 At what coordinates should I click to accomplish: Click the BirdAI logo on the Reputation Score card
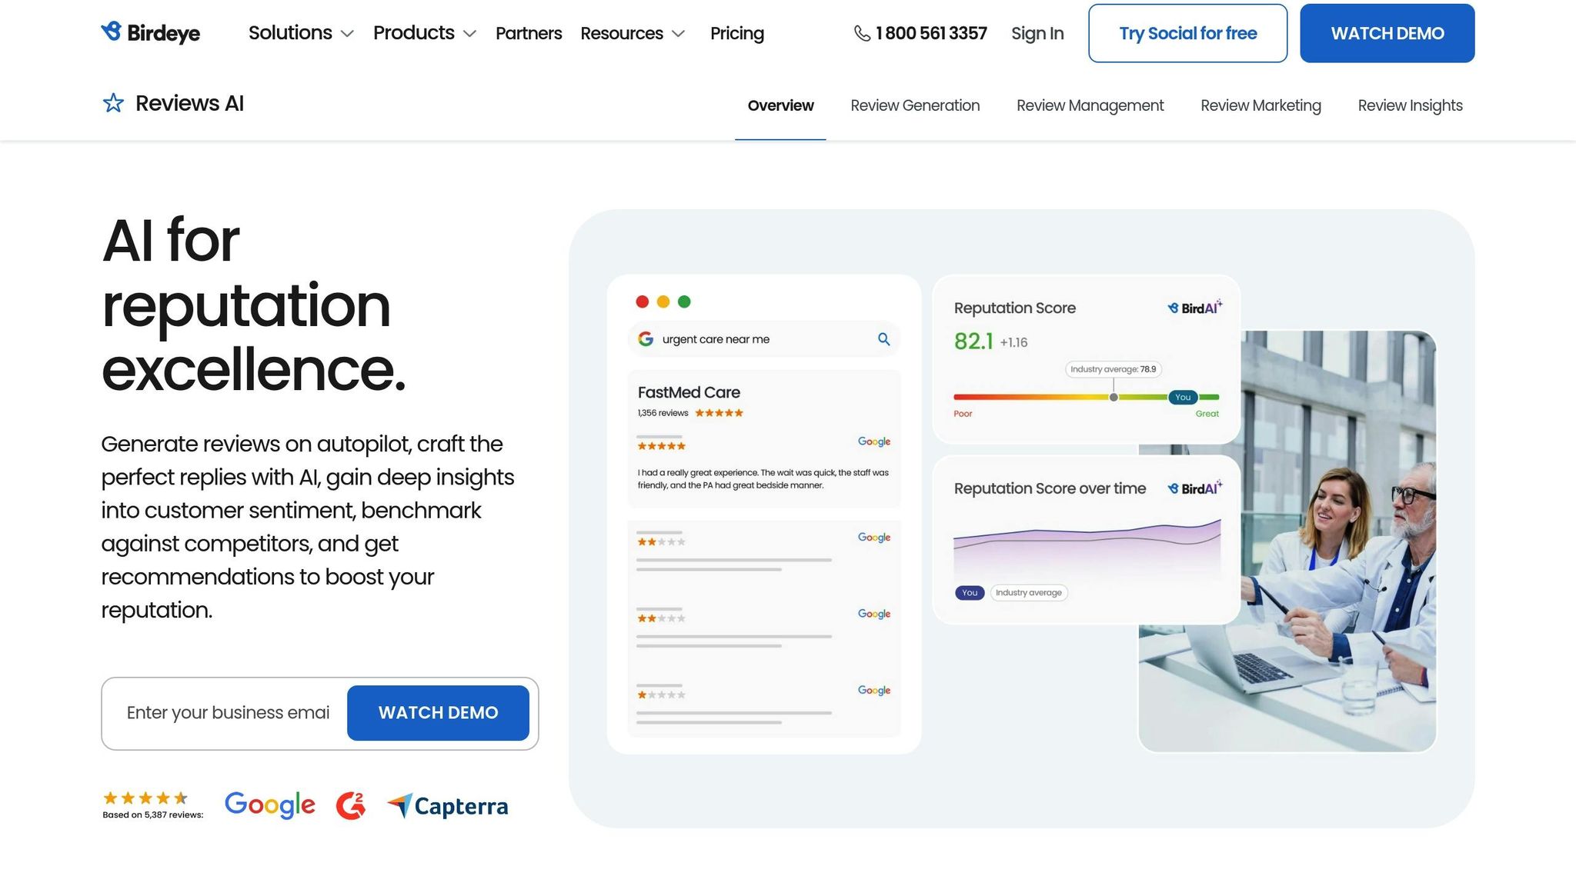1194,308
